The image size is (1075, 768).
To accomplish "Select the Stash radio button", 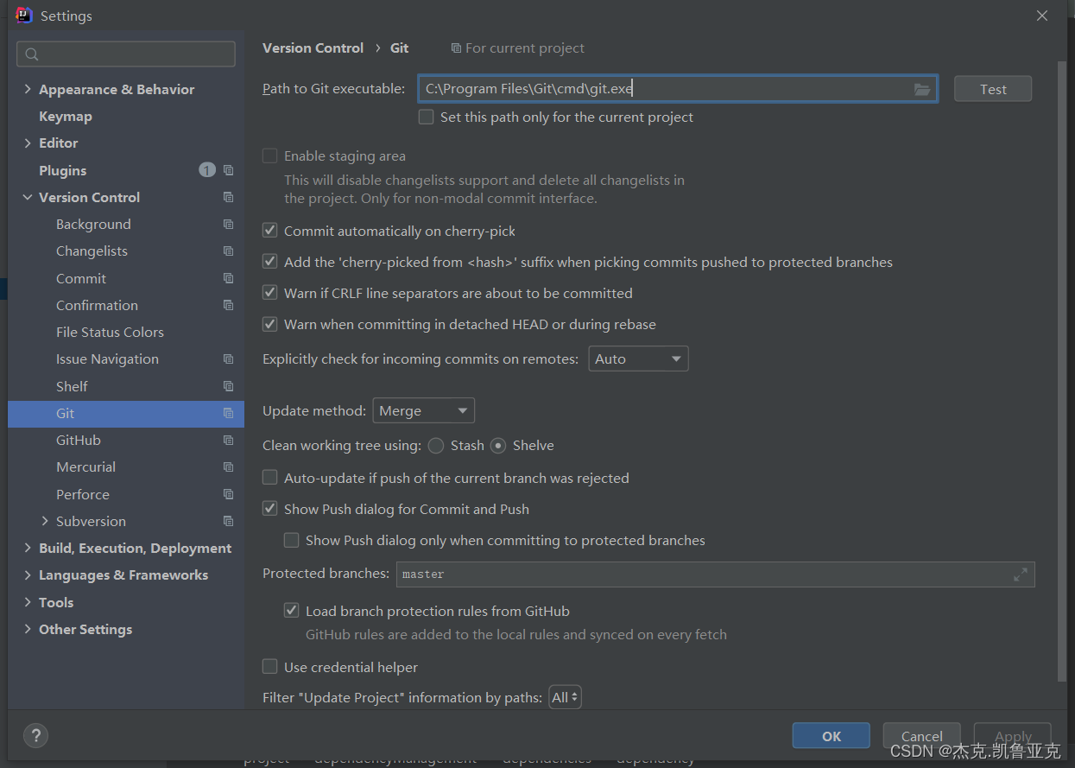I will 436,446.
